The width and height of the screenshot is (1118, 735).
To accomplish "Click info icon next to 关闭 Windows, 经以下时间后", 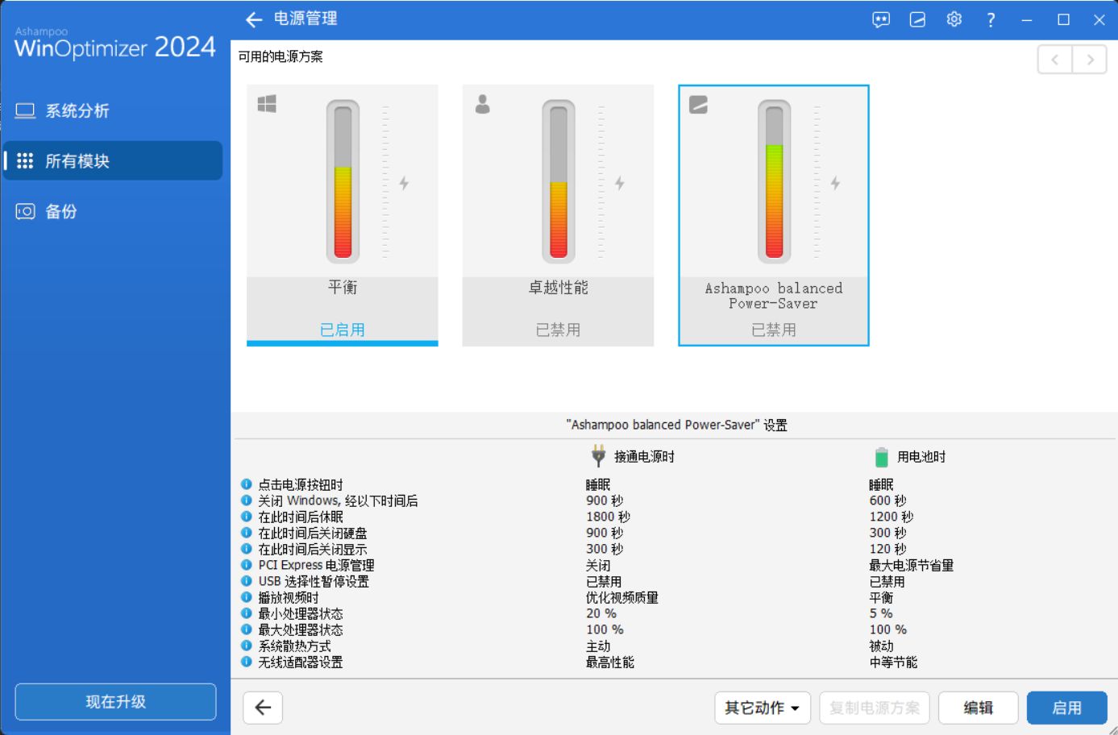I will [x=247, y=500].
